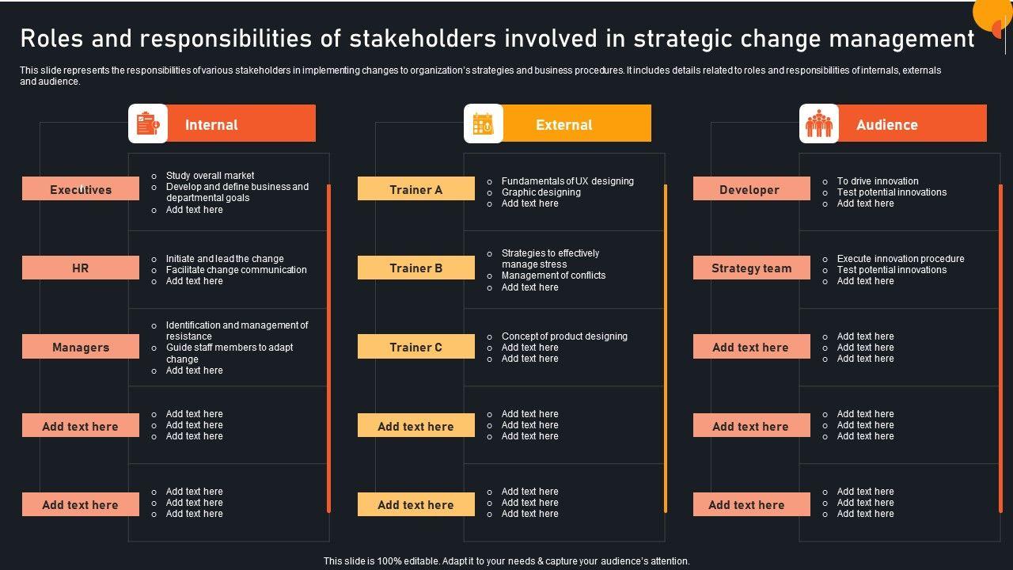Click the Internal clipboard checklist icon
This screenshot has height=570, width=1013.
pyautogui.click(x=148, y=124)
